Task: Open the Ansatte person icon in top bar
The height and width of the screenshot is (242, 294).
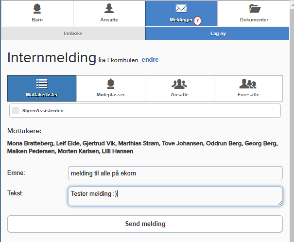Action: pyautogui.click(x=109, y=8)
